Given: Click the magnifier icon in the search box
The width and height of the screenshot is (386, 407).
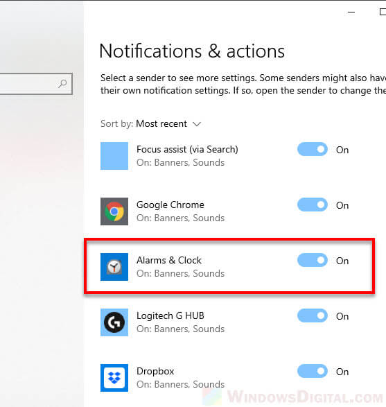Looking at the screenshot, I should [x=62, y=84].
